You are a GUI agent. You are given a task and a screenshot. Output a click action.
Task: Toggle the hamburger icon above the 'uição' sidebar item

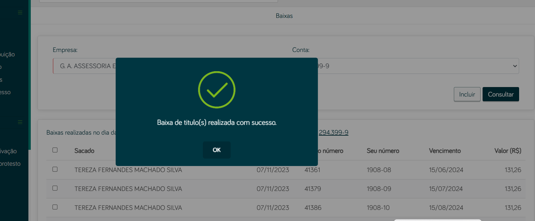pos(20,12)
